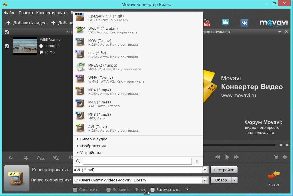Pick the MOV format icon
293x196 pixels.
[x=80, y=42]
